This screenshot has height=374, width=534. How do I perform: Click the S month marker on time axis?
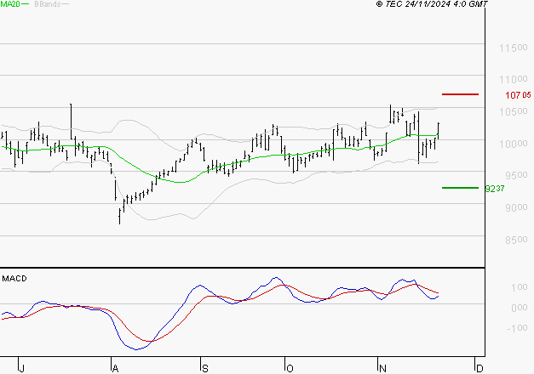coord(204,369)
